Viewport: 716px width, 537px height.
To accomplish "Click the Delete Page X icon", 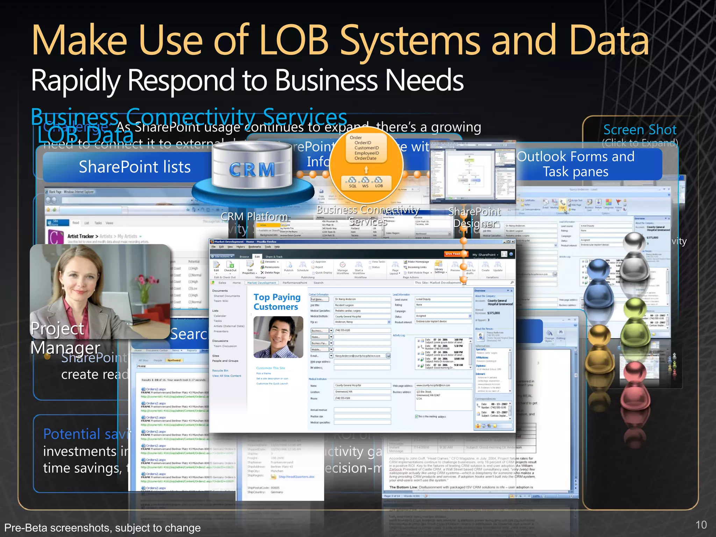I will coord(262,272).
